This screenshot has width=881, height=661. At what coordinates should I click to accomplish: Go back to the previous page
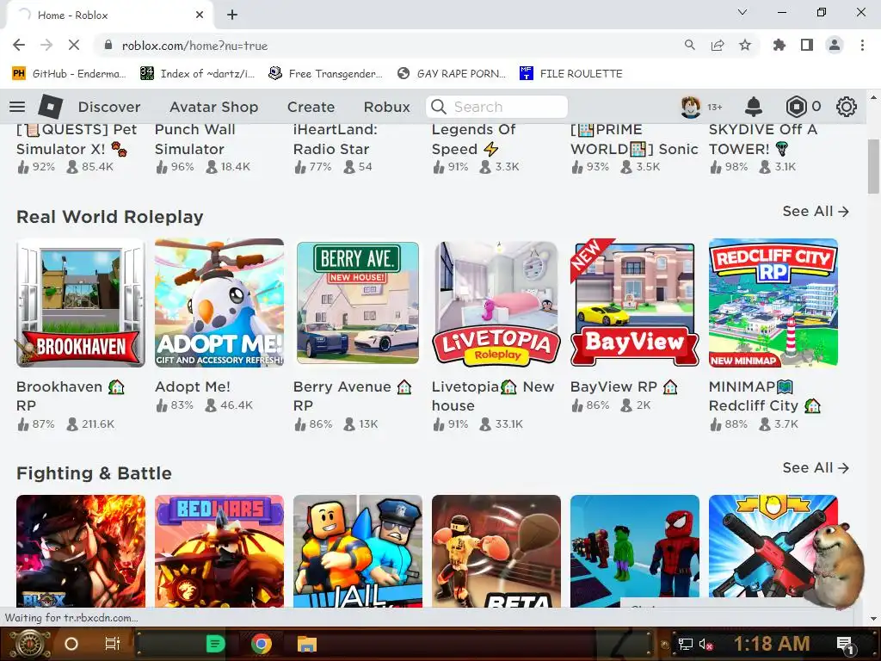pos(19,46)
